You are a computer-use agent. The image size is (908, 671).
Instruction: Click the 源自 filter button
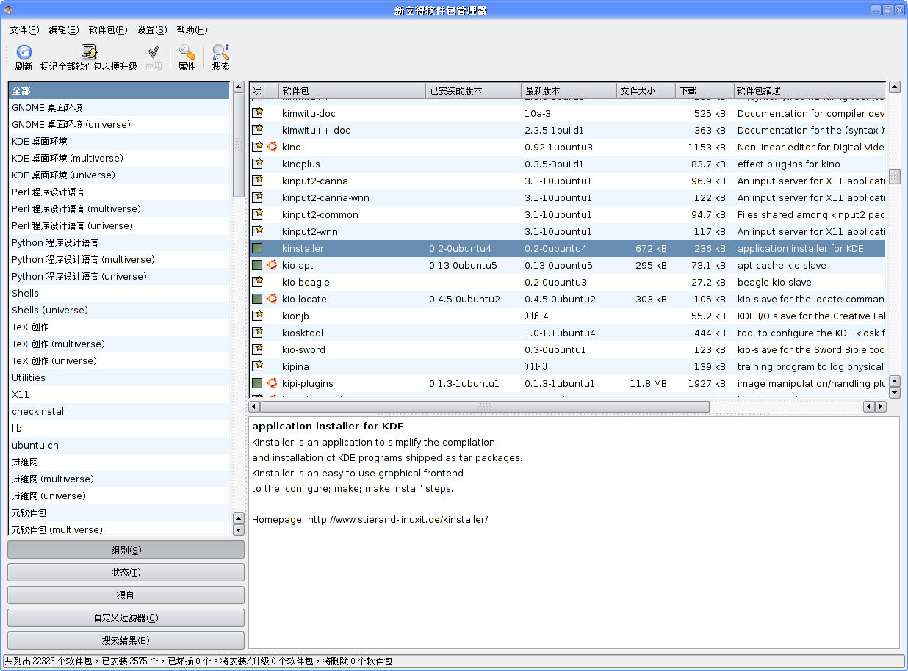click(x=126, y=595)
